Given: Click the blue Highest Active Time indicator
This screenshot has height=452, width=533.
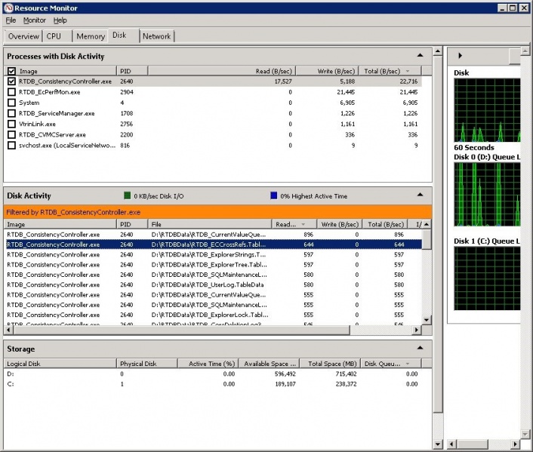Looking at the screenshot, I should click(x=274, y=196).
